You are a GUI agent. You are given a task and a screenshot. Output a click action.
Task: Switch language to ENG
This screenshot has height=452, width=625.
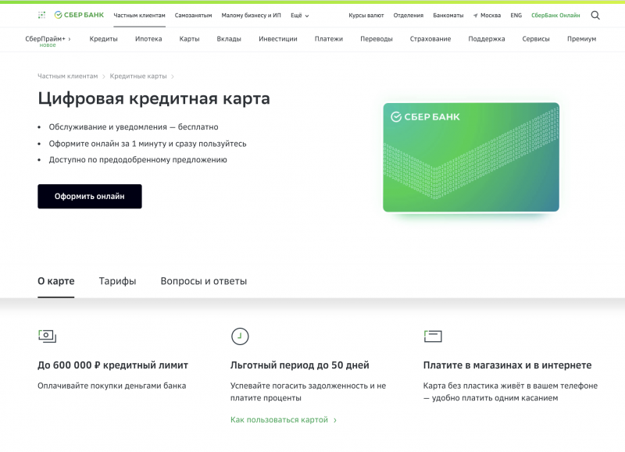pyautogui.click(x=516, y=16)
